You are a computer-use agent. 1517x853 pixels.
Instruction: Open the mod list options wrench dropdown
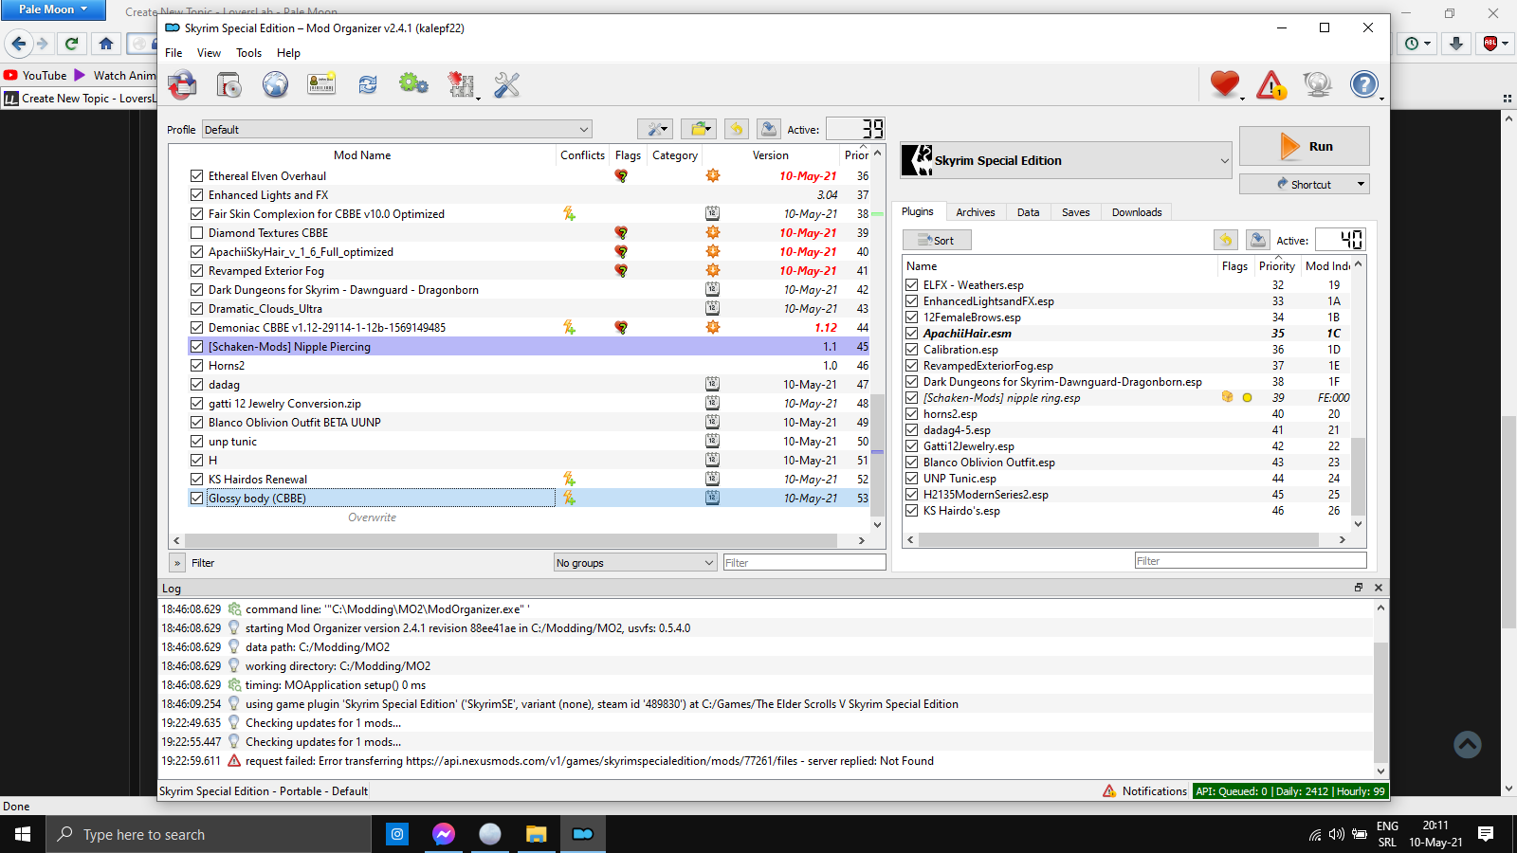655,129
